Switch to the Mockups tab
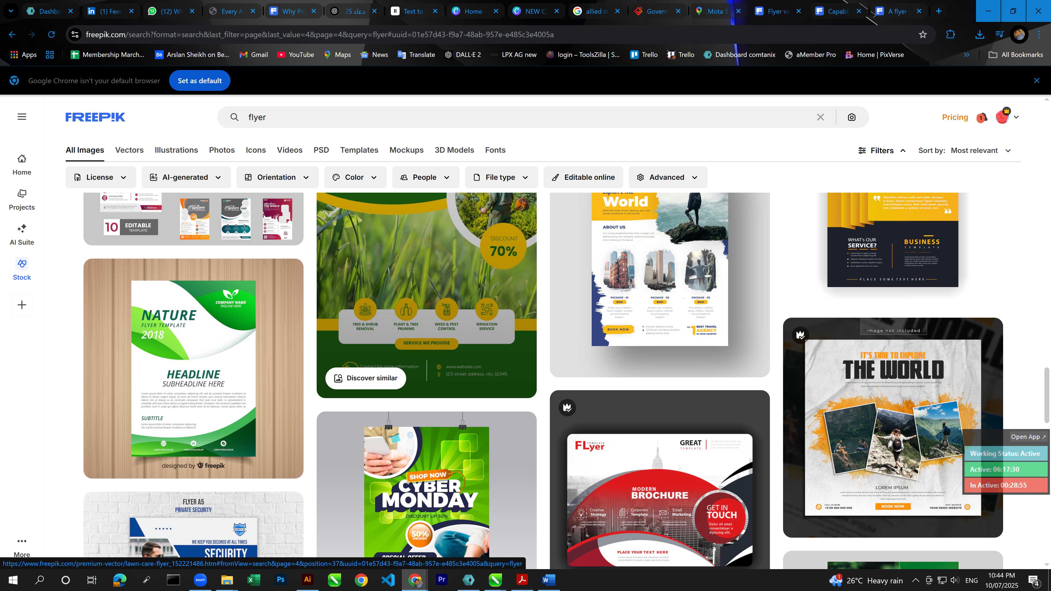The width and height of the screenshot is (1051, 591). tap(406, 150)
